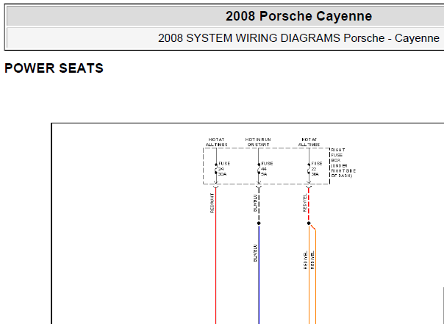Click the 'POWER SEATS' heading
This screenshot has height=324, width=444.
[x=54, y=68]
